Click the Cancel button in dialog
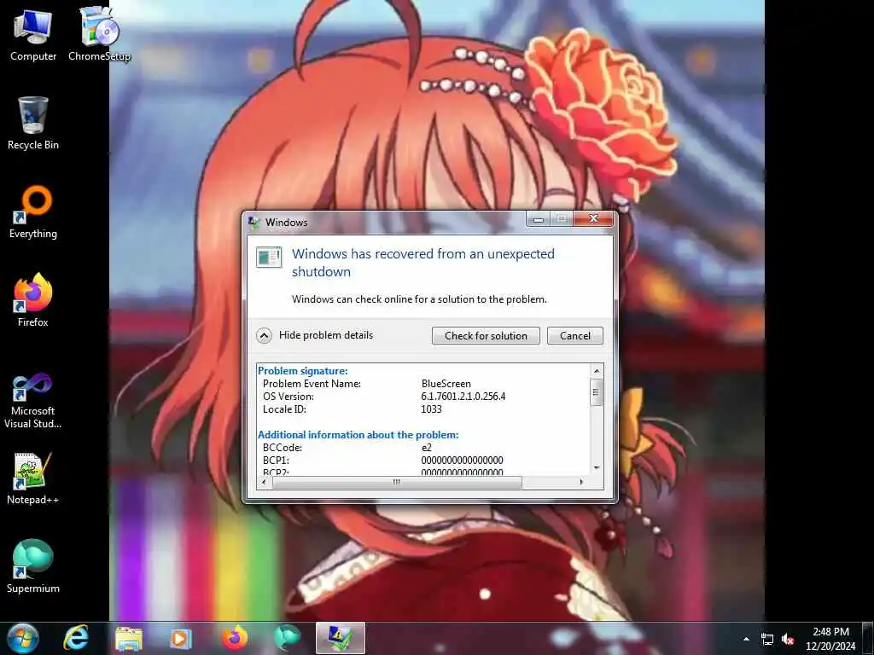The image size is (874, 655). [574, 335]
